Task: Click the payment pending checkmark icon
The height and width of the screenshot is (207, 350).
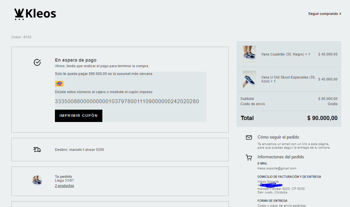Action: (x=37, y=62)
